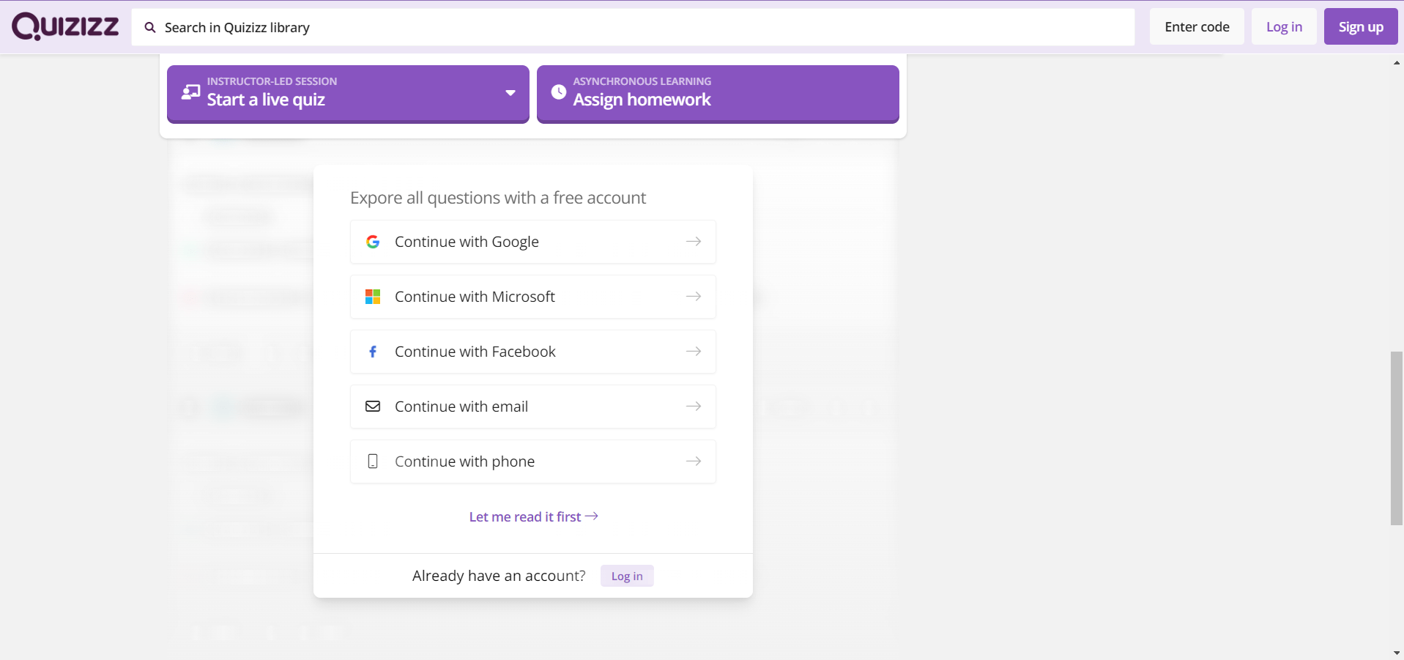Viewport: 1404px width, 660px height.
Task: Focus the Search in Quizizz library field
Action: pyautogui.click(x=633, y=27)
